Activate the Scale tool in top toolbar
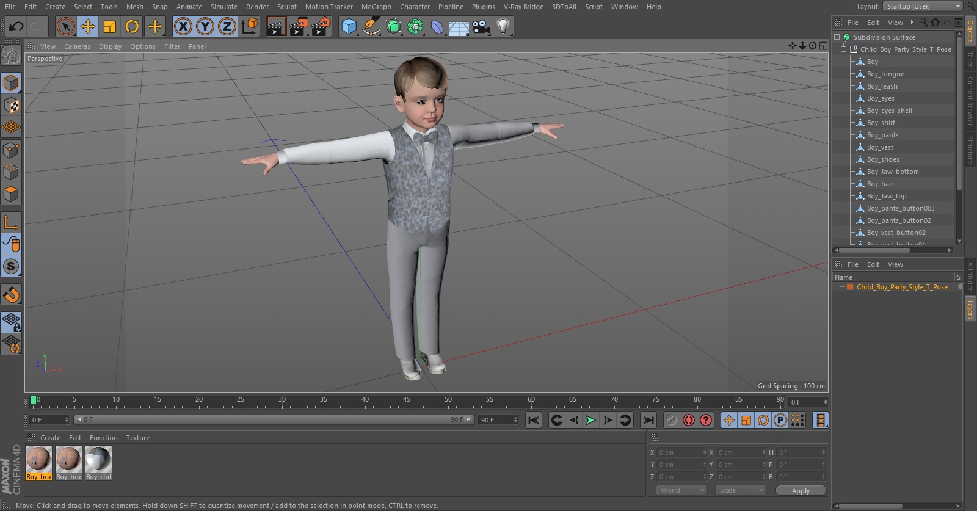This screenshot has width=977, height=511. tap(110, 26)
